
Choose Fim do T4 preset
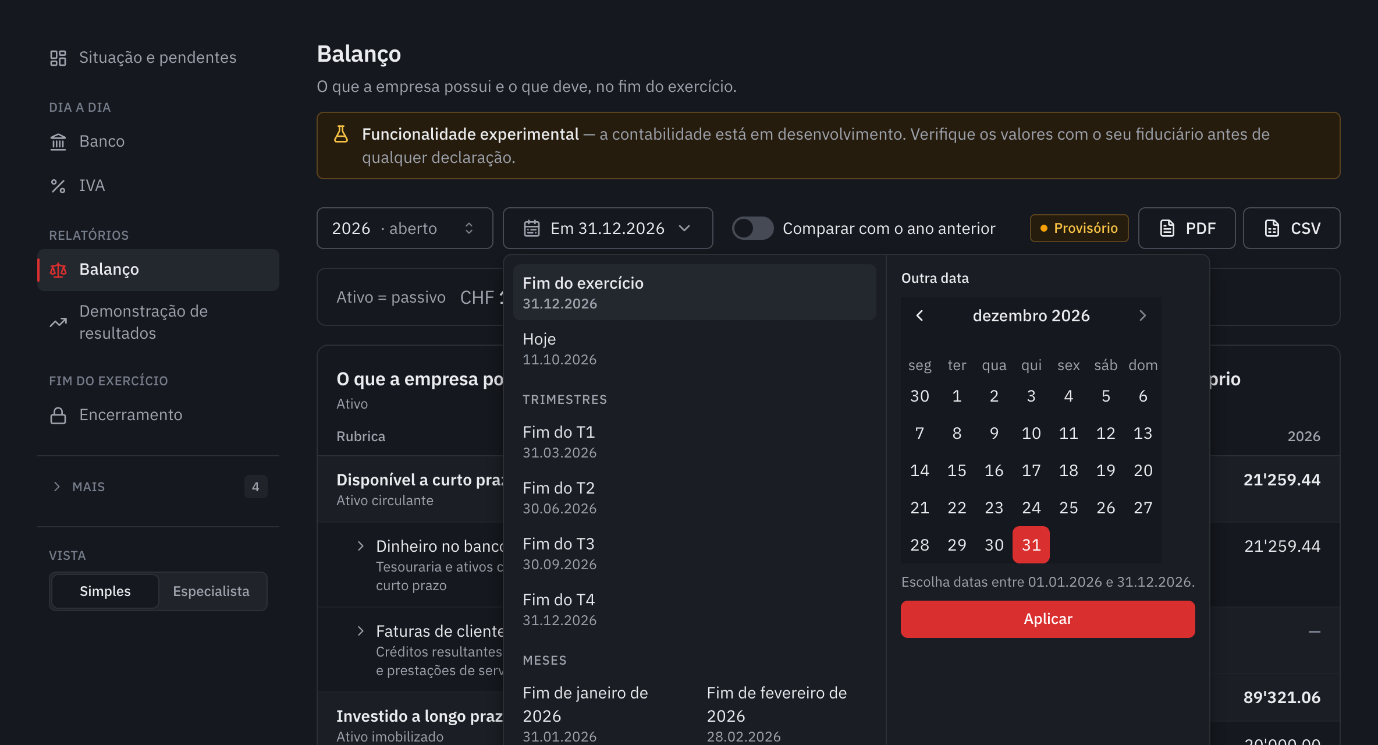pos(695,609)
